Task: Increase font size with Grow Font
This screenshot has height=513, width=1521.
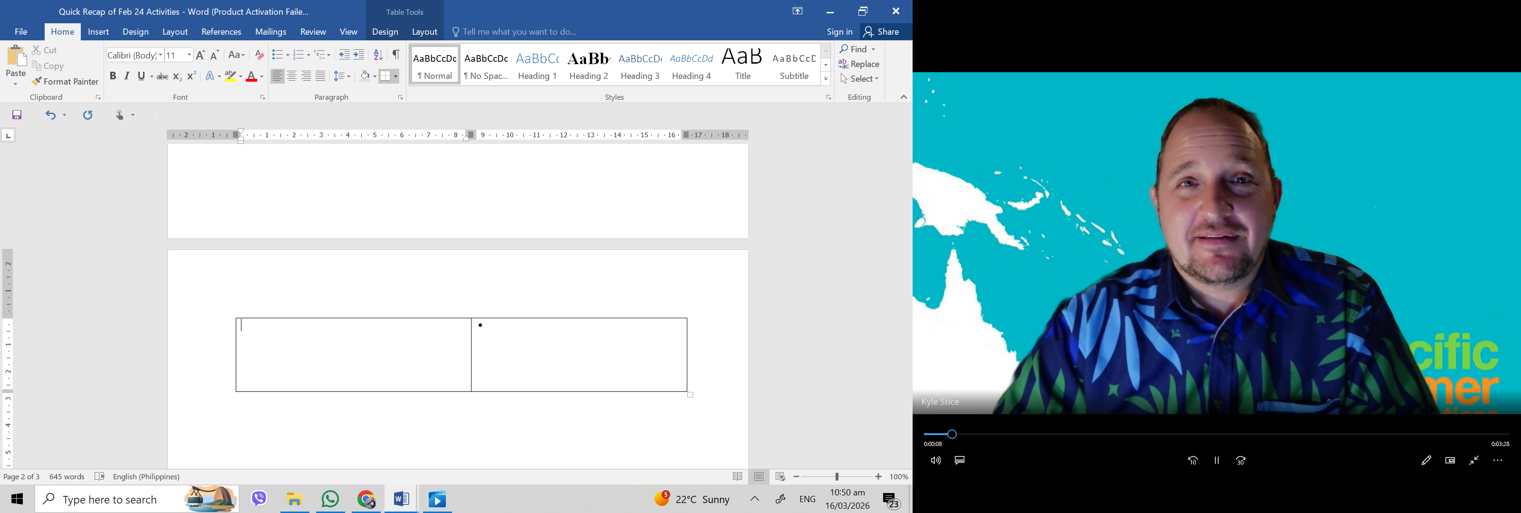Action: point(200,55)
